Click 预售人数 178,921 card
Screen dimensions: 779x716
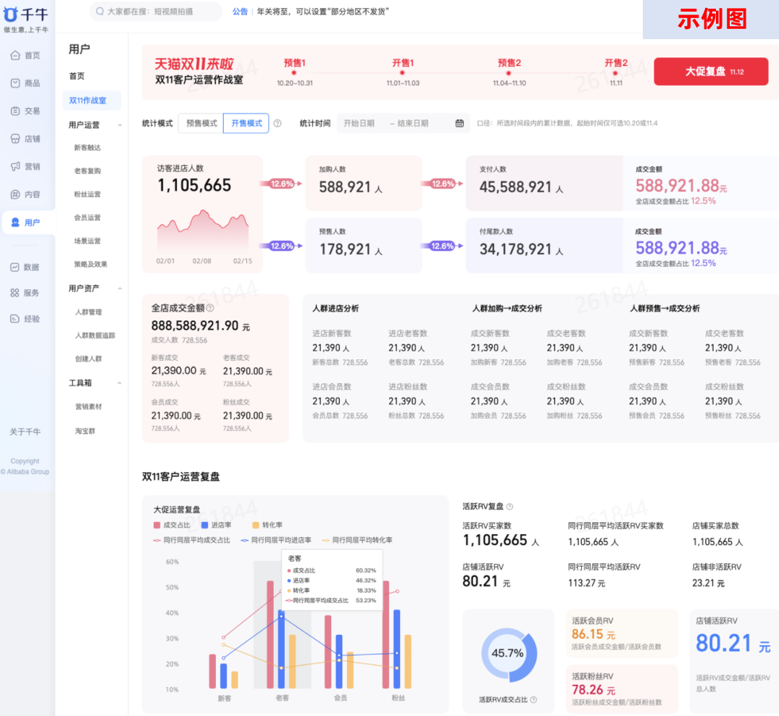(x=364, y=246)
